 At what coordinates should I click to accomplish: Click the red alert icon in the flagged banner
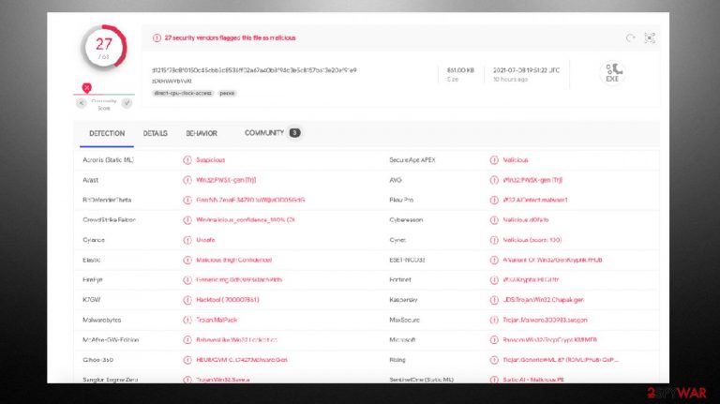pyautogui.click(x=157, y=38)
